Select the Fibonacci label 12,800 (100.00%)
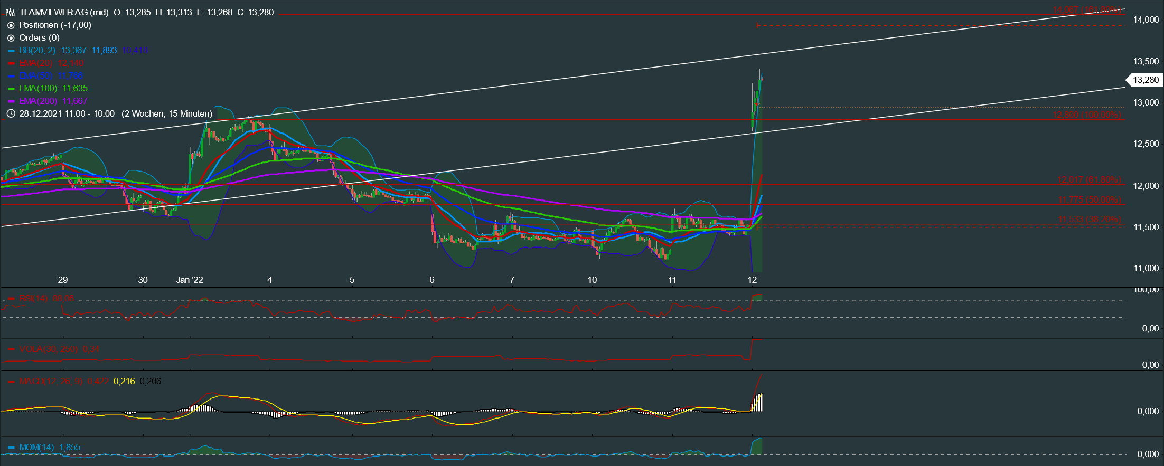 pos(1086,115)
